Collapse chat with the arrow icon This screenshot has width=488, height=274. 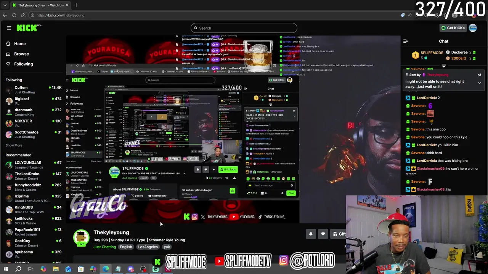click(x=406, y=41)
